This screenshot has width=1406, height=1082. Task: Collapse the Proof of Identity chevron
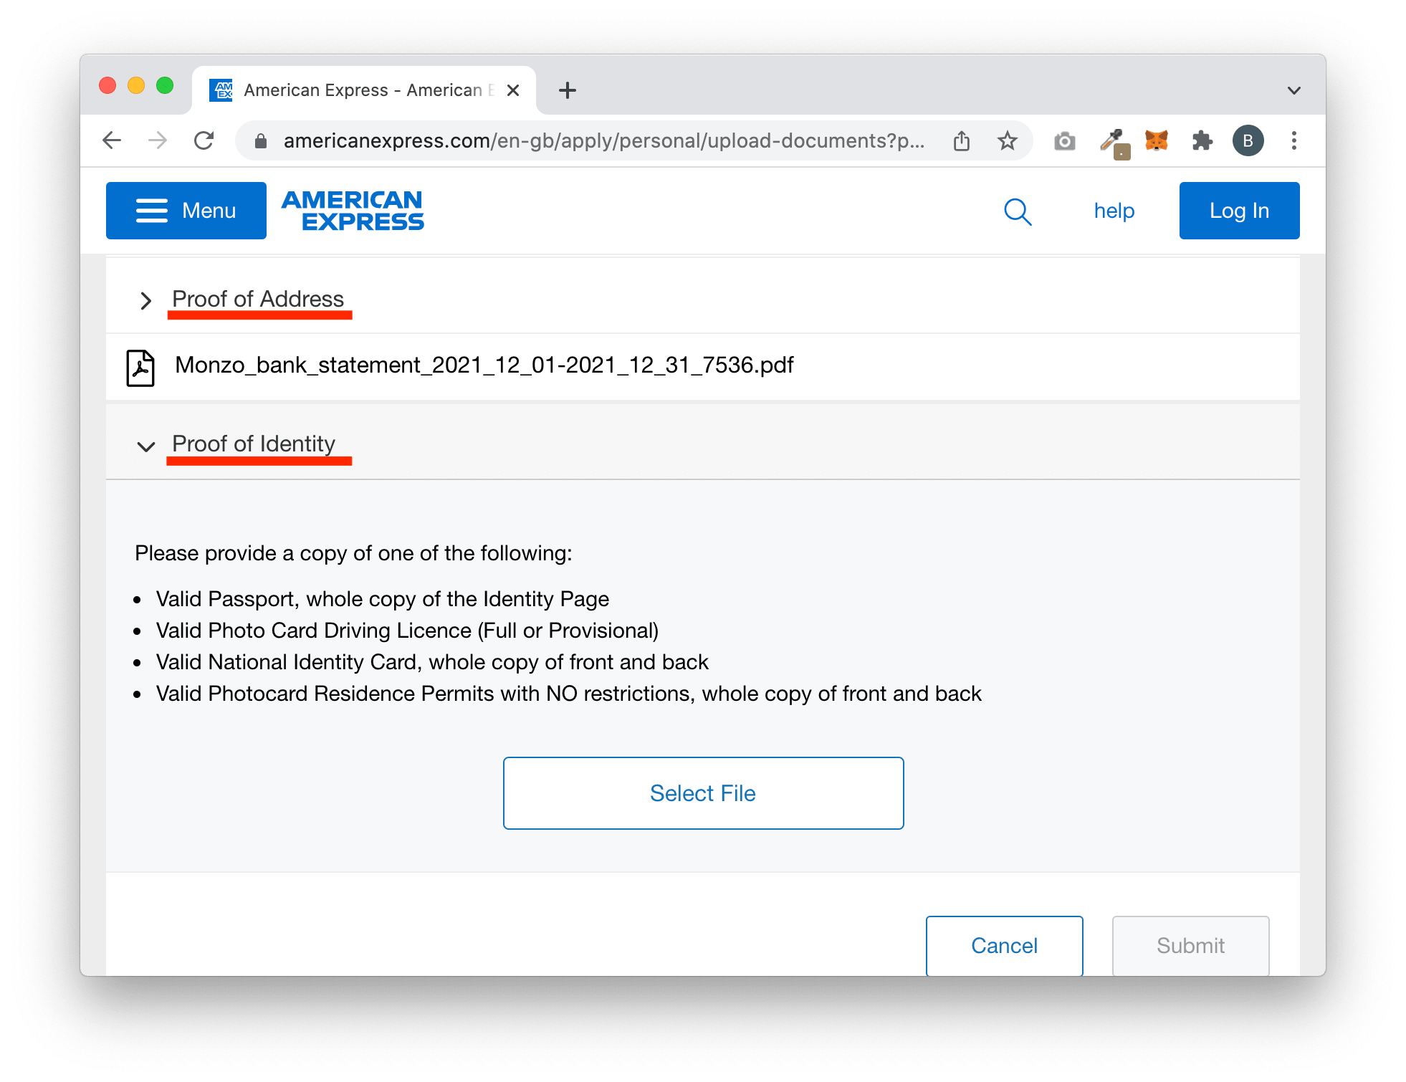pos(145,446)
